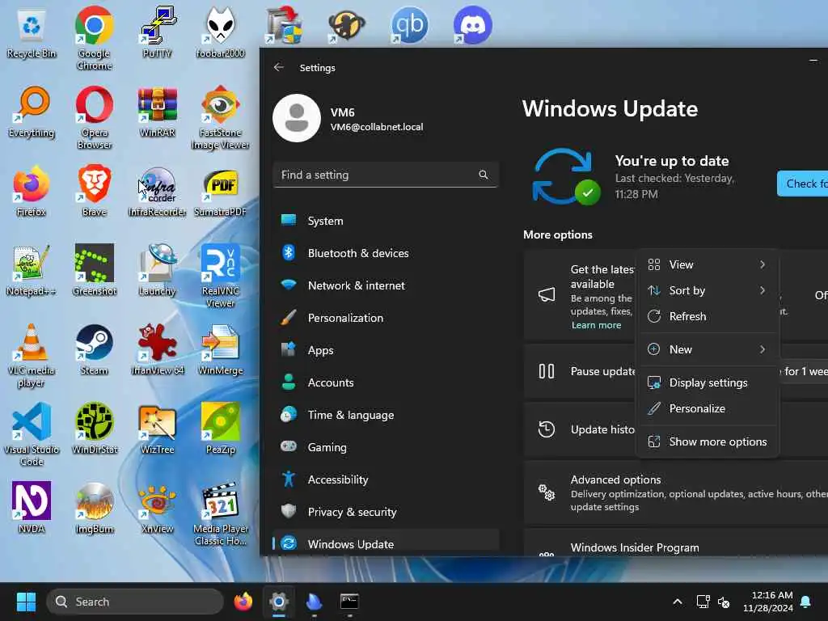The width and height of the screenshot is (828, 621).
Task: Open InfraRecorder desktop shortcut
Action: [157, 191]
